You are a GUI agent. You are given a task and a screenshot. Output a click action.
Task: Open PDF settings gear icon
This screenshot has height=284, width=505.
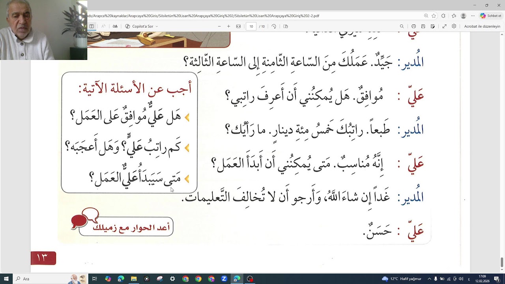point(454,26)
